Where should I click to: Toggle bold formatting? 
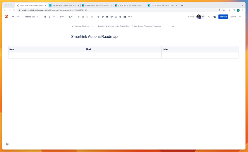[x=45, y=17]
